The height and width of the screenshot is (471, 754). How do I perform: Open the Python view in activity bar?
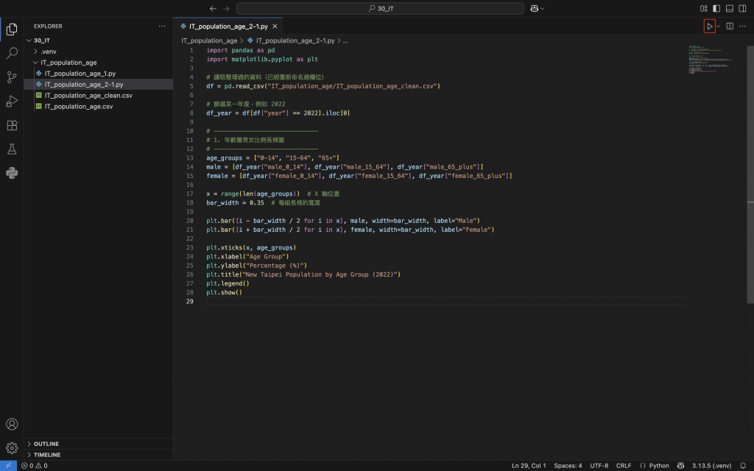(x=12, y=174)
